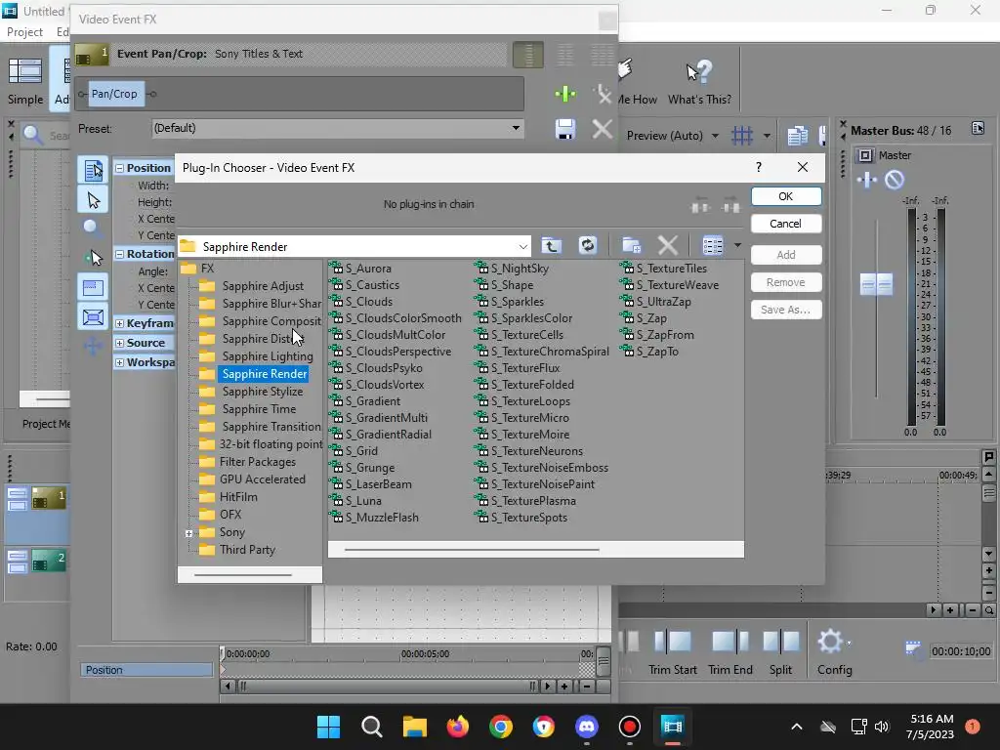Select the S_UltraZap plug-in
The width and height of the screenshot is (1000, 750).
pyautogui.click(x=663, y=302)
